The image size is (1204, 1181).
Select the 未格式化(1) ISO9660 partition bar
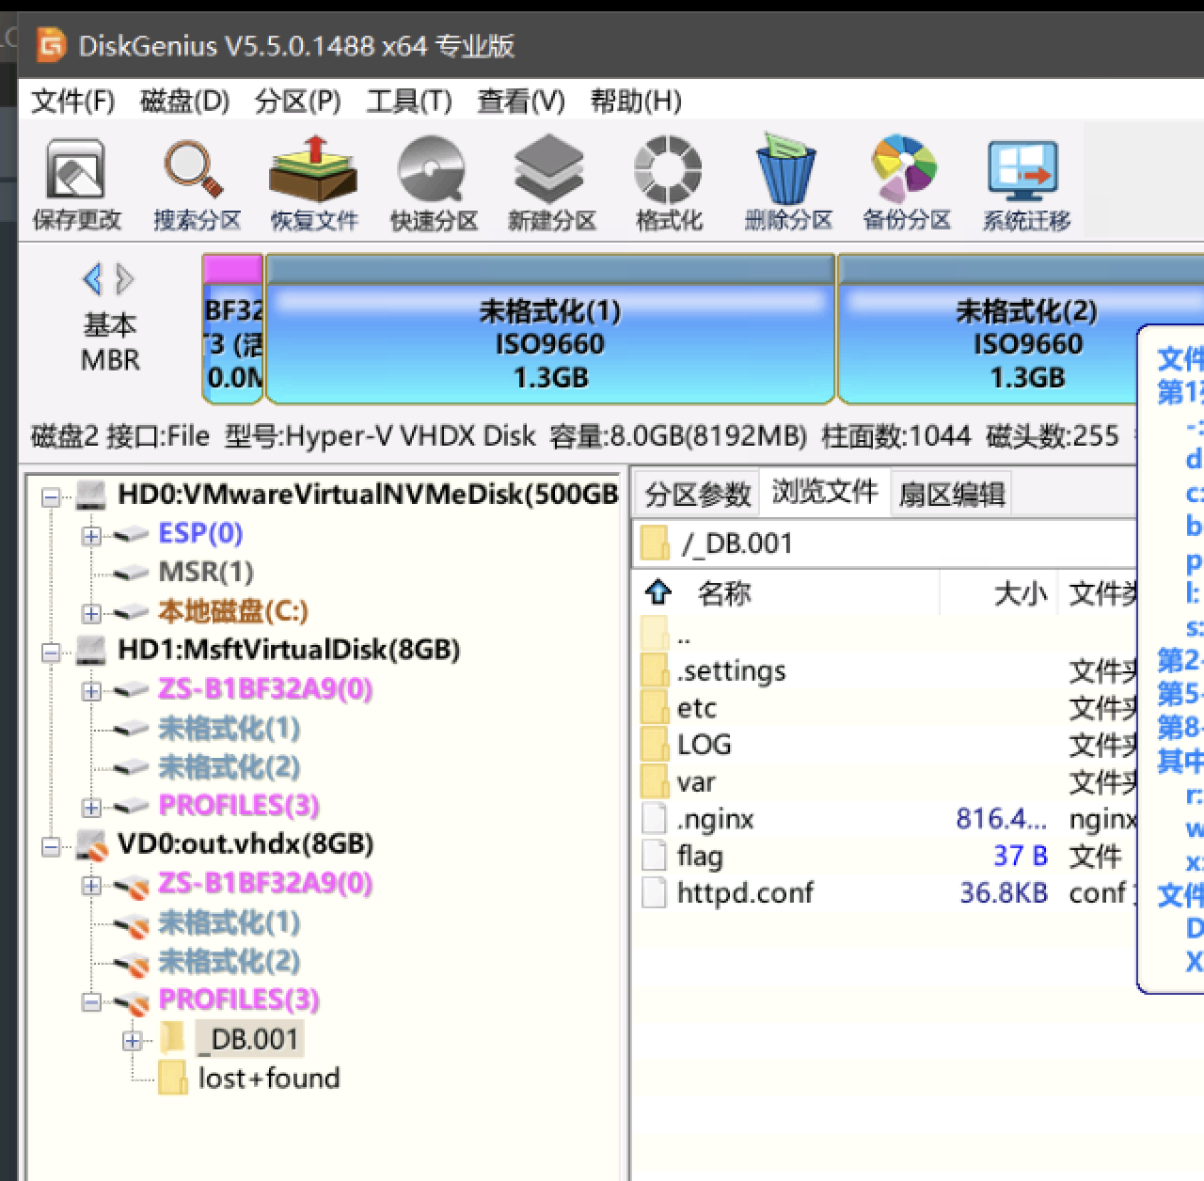pyautogui.click(x=550, y=329)
